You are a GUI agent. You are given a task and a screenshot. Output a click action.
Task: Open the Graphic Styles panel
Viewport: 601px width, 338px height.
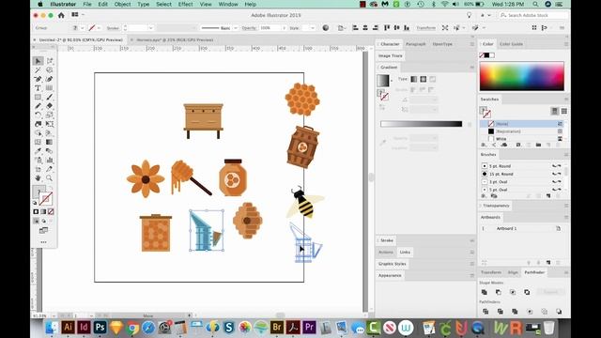(393, 264)
